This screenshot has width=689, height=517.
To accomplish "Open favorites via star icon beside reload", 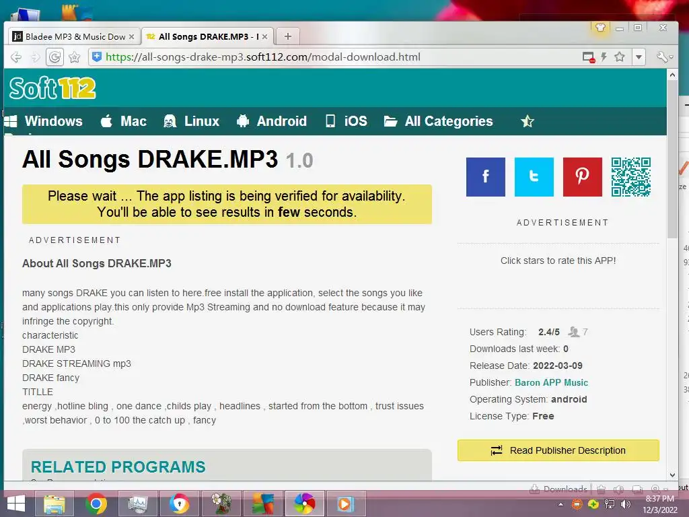I will [x=75, y=57].
